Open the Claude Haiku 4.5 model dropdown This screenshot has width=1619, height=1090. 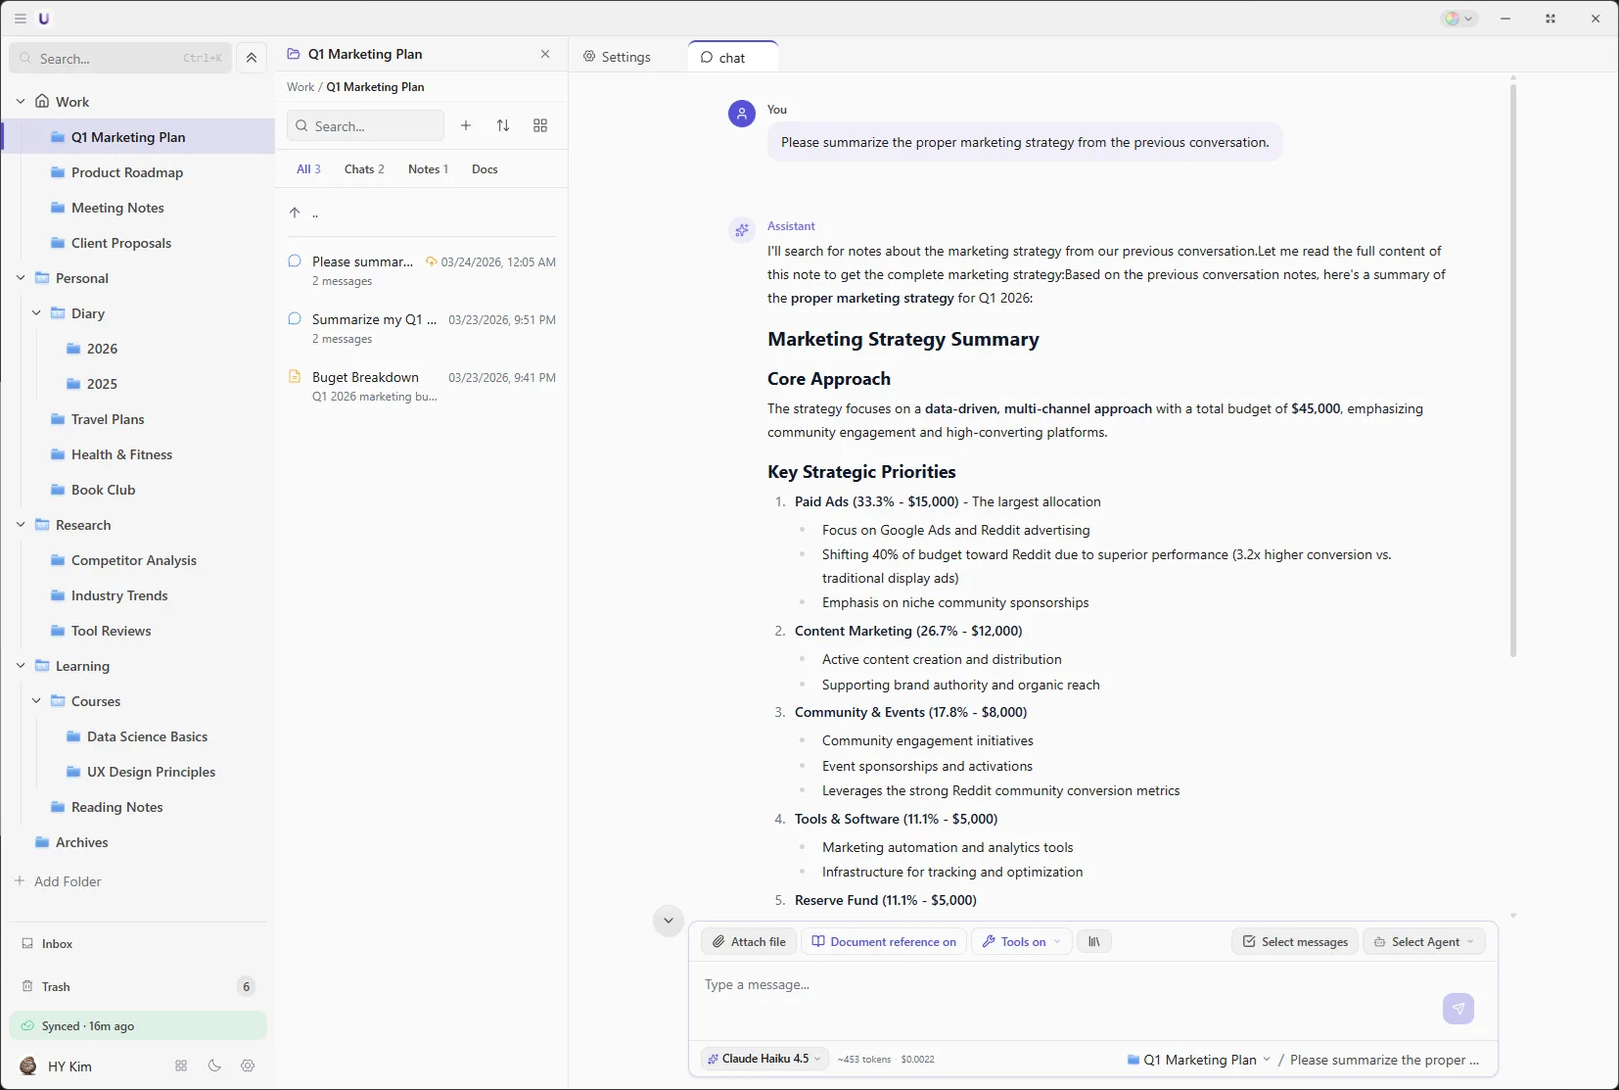[x=763, y=1059]
